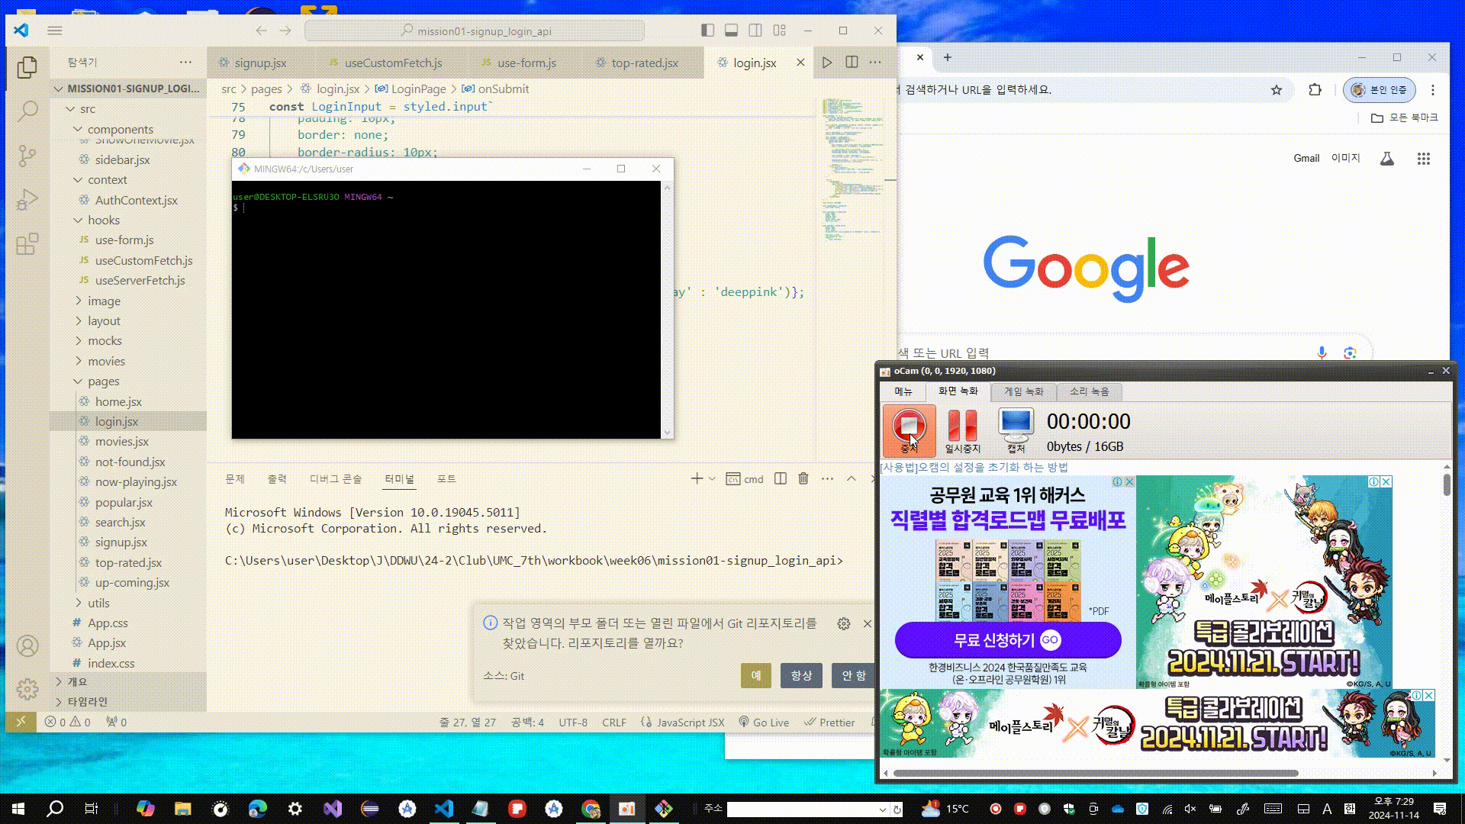
Task: Open signup.jsx in the file explorer
Action: click(x=121, y=542)
